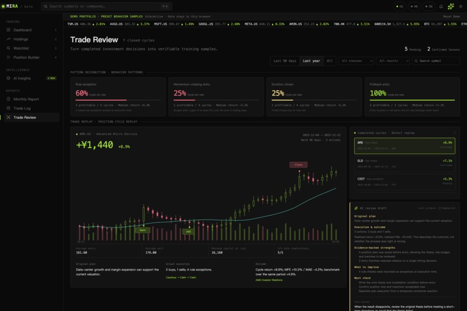Select the Last year filter
Viewport: 467px width, 311px height.
click(311, 61)
